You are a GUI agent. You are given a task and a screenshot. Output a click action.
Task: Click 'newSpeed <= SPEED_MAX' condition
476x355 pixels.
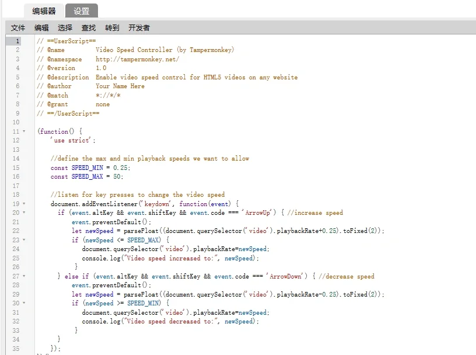click(122, 240)
